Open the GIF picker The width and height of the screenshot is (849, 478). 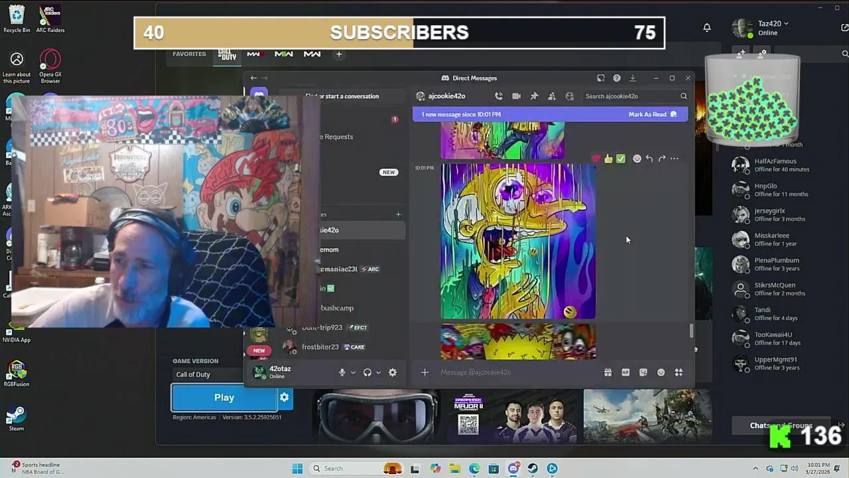pos(625,372)
